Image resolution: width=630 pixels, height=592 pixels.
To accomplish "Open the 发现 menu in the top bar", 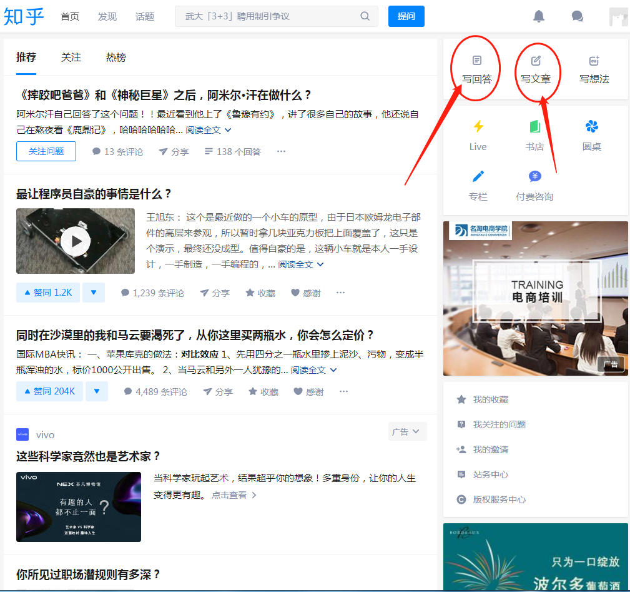I will coord(107,16).
